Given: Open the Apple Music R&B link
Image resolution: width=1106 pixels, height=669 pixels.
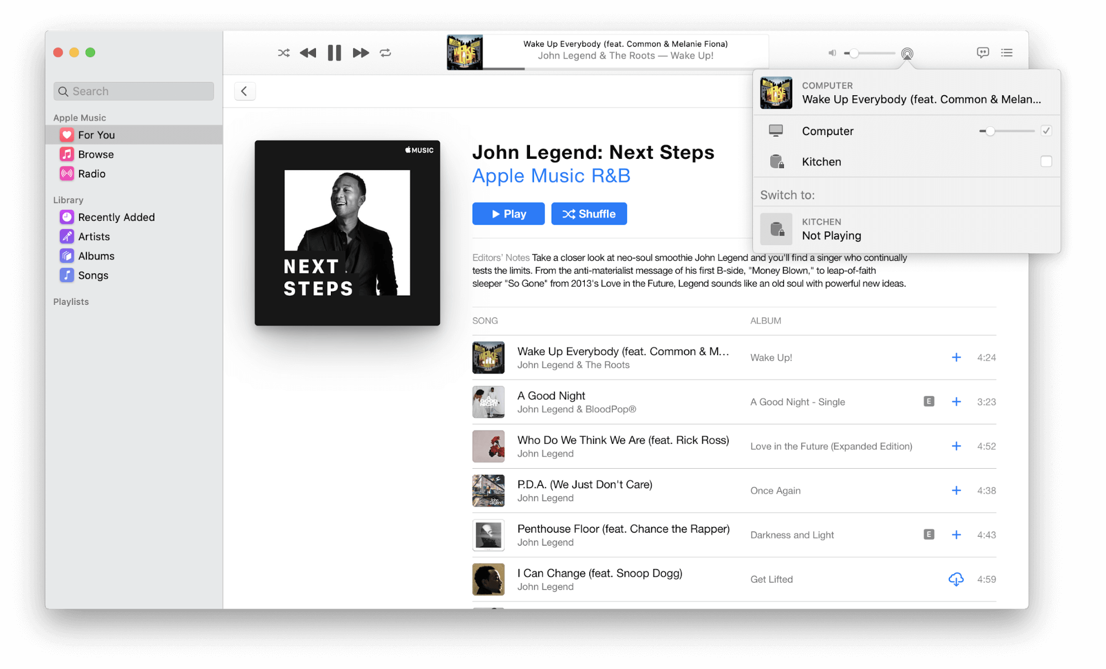Looking at the screenshot, I should click(x=551, y=175).
